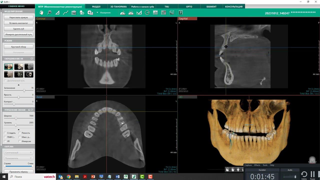This screenshot has width=320, height=180.
Task: Switch to the ОРТО tab
Action: 189,6
